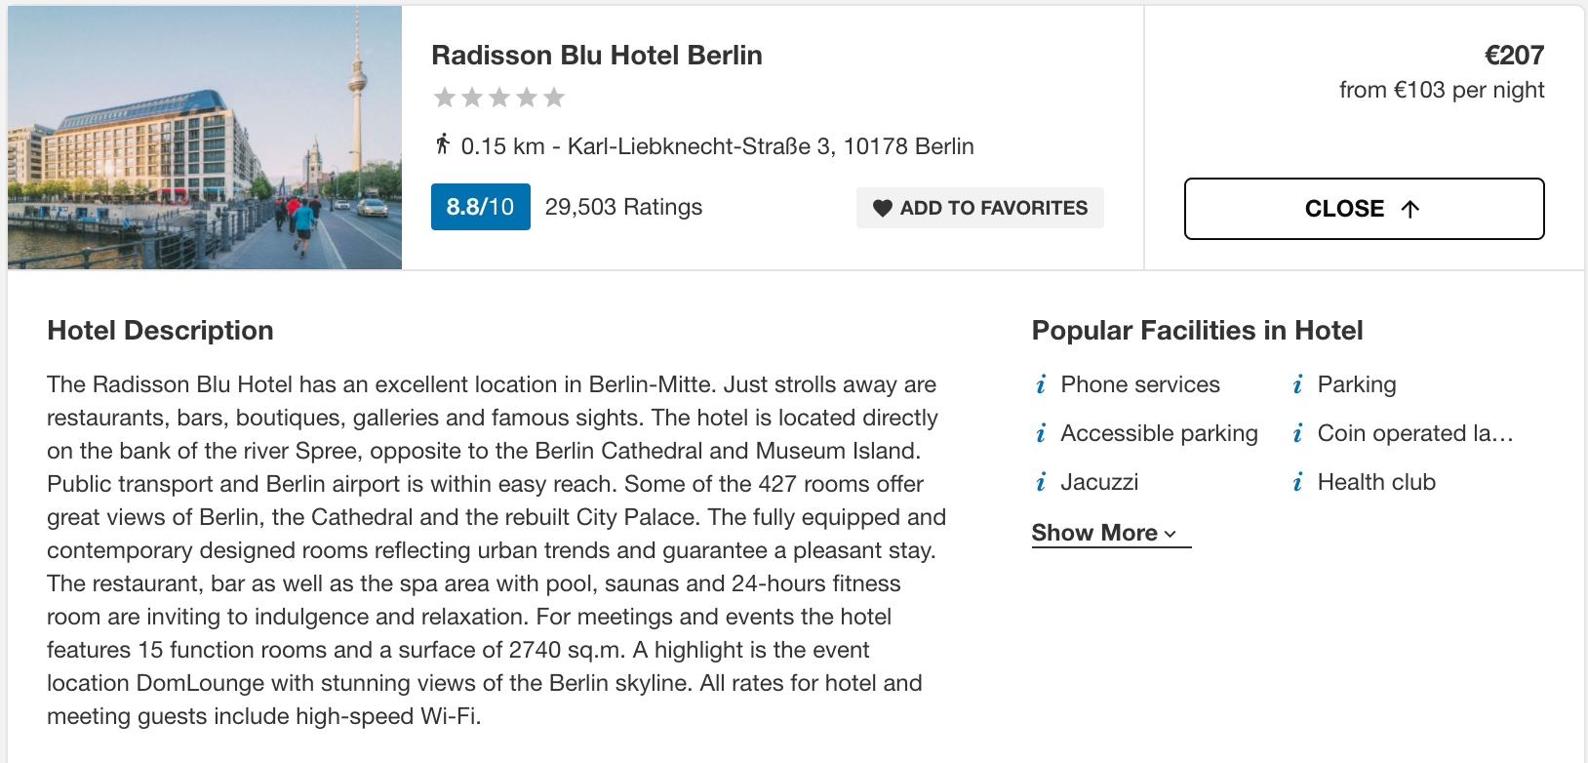Click the info icon next to Accessible parking
Screen dimensions: 1588x763
tap(1041, 434)
